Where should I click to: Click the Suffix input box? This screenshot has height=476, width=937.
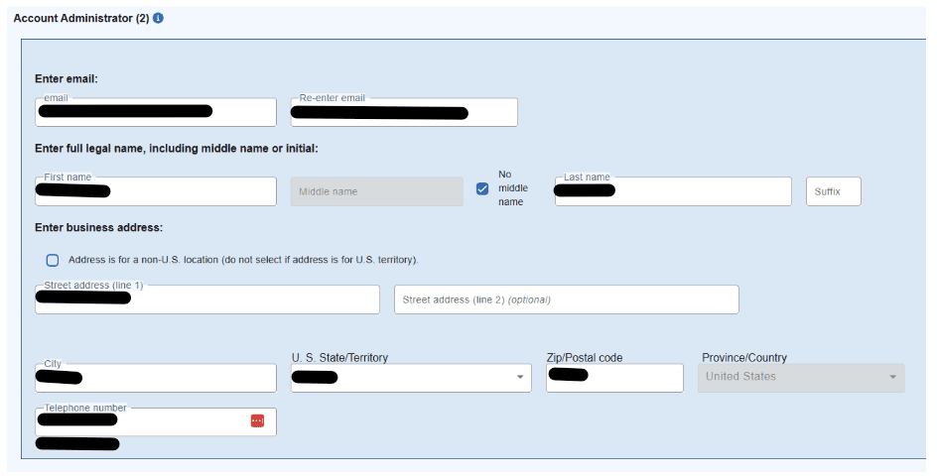833,191
